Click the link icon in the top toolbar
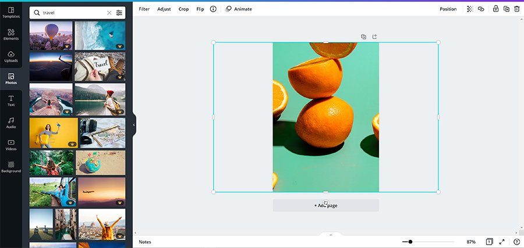 pyautogui.click(x=481, y=9)
